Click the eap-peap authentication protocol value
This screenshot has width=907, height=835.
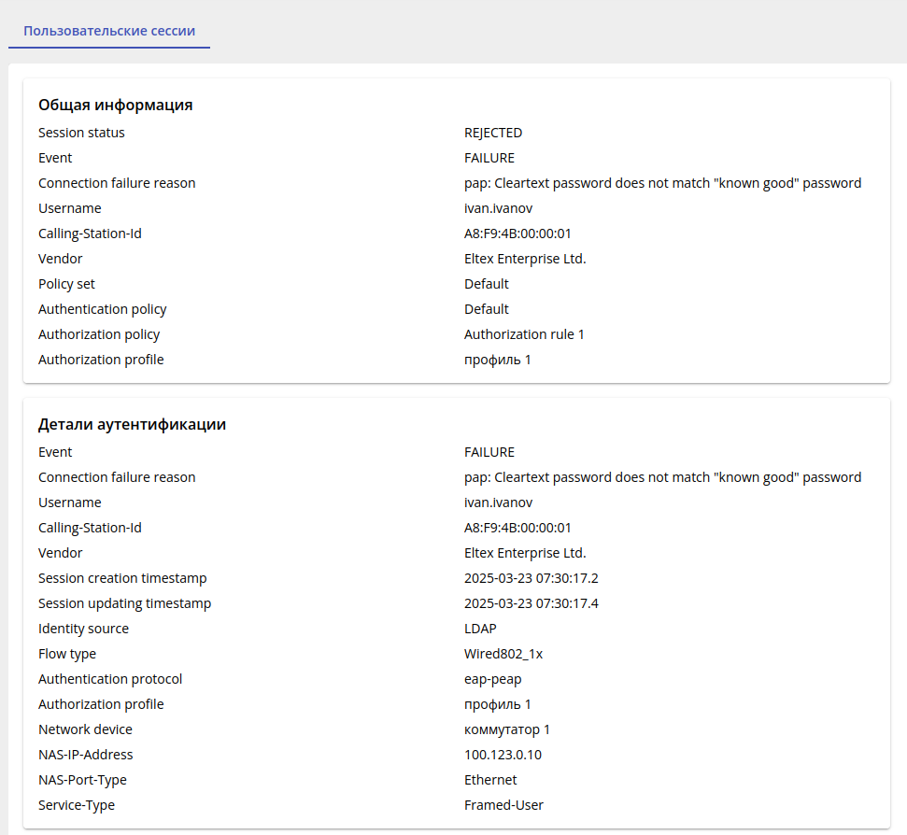[493, 679]
